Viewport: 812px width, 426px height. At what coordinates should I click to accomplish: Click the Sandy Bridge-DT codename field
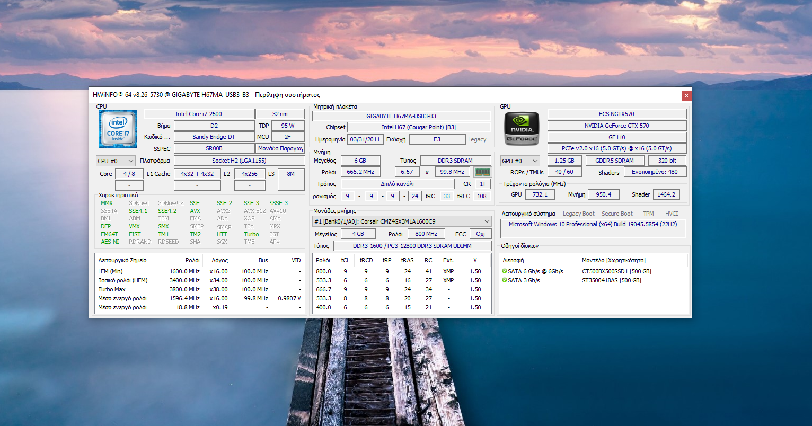(214, 137)
